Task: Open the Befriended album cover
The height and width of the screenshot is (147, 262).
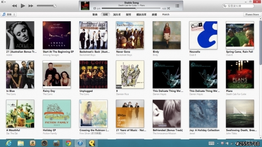Action: pyautogui.click(x=167, y=114)
